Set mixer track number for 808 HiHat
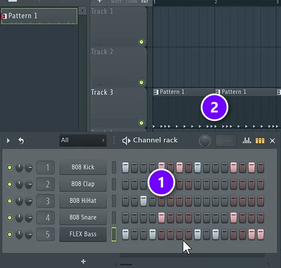The height and width of the screenshot is (268, 281). coord(45,201)
